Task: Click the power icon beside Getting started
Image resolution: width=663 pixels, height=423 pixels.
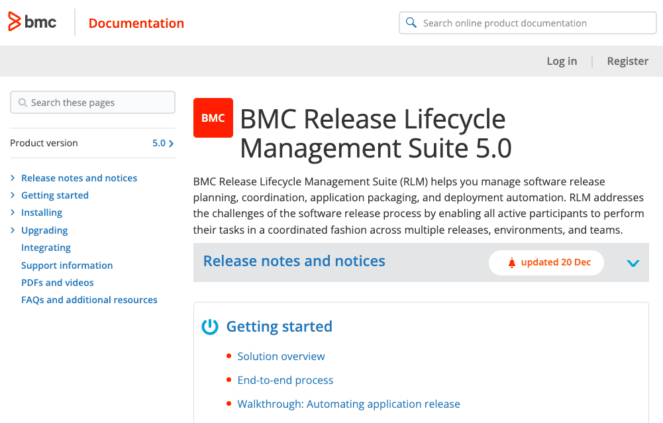Action: 210,326
